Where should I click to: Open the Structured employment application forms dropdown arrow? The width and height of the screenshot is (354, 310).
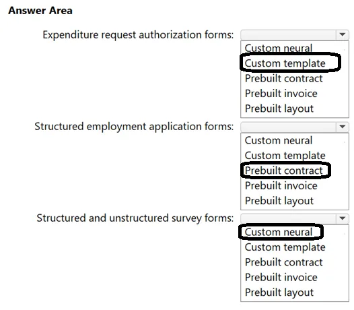pos(343,127)
